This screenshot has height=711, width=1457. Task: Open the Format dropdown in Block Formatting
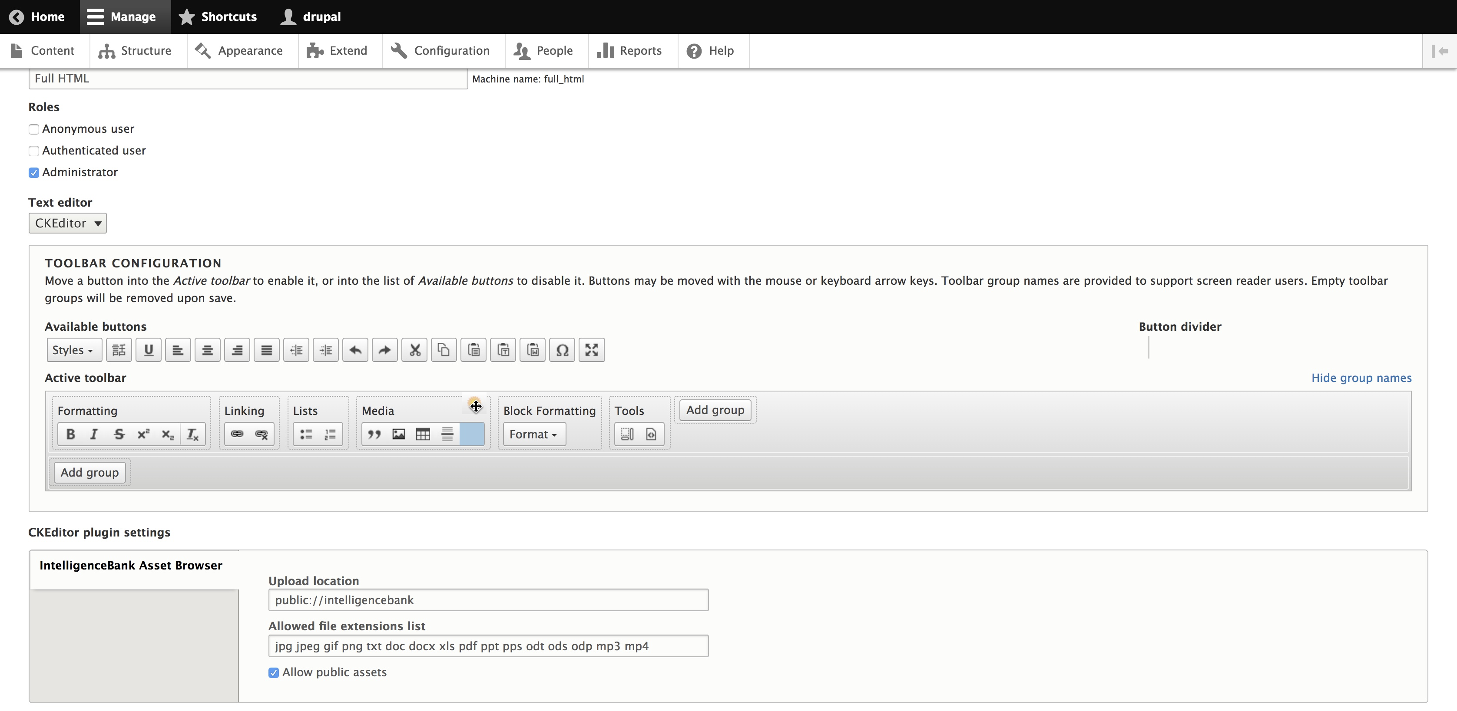pos(533,434)
